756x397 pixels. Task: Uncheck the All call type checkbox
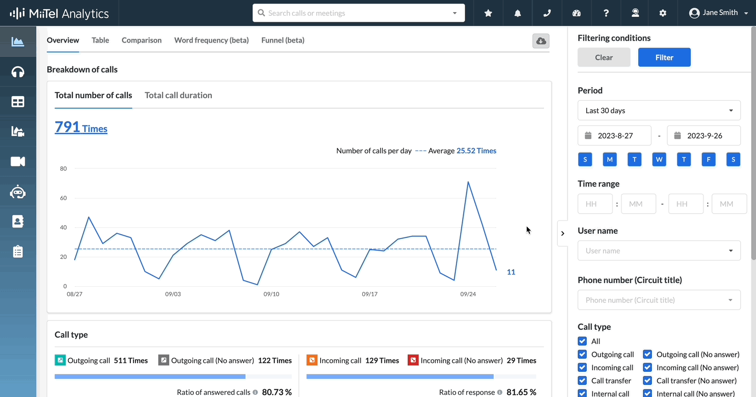pos(582,341)
